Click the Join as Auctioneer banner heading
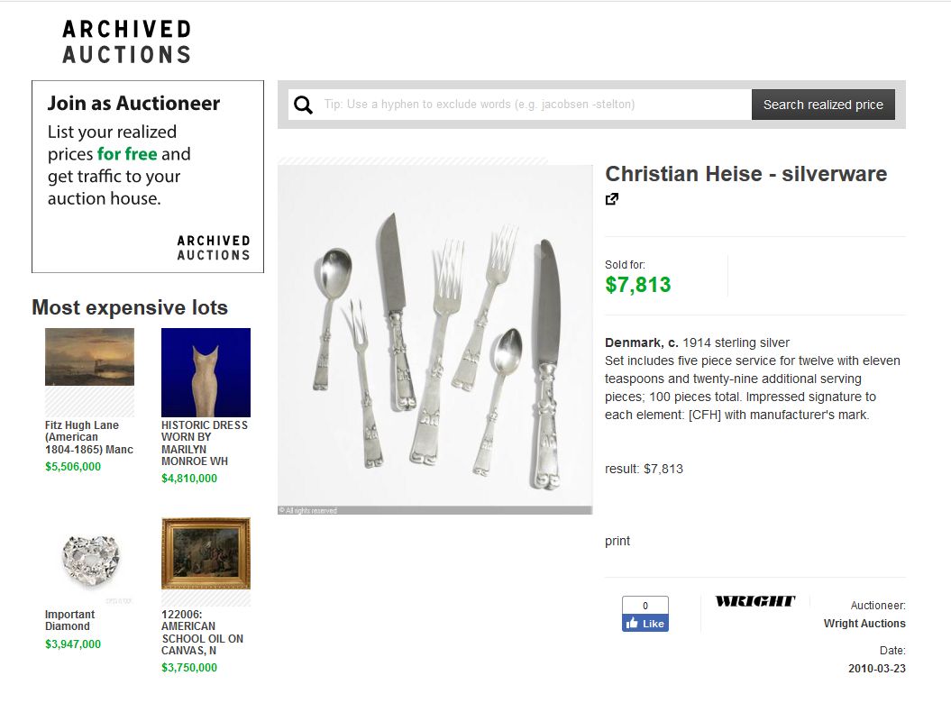Viewport: 951px width, 703px height. [x=133, y=103]
